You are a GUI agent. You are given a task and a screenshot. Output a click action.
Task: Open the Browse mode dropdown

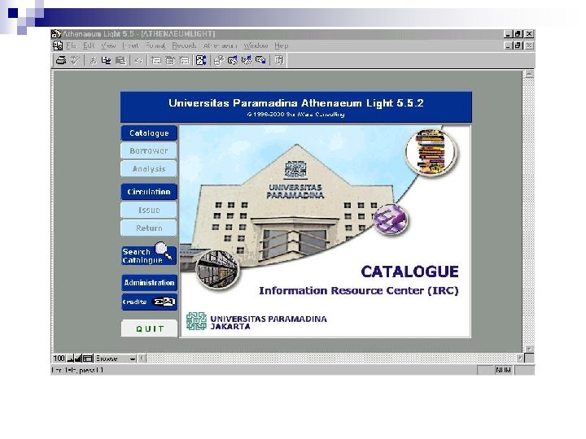pyautogui.click(x=116, y=359)
